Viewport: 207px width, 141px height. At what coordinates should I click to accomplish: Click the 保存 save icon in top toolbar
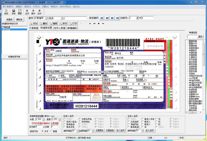pos(13,12)
